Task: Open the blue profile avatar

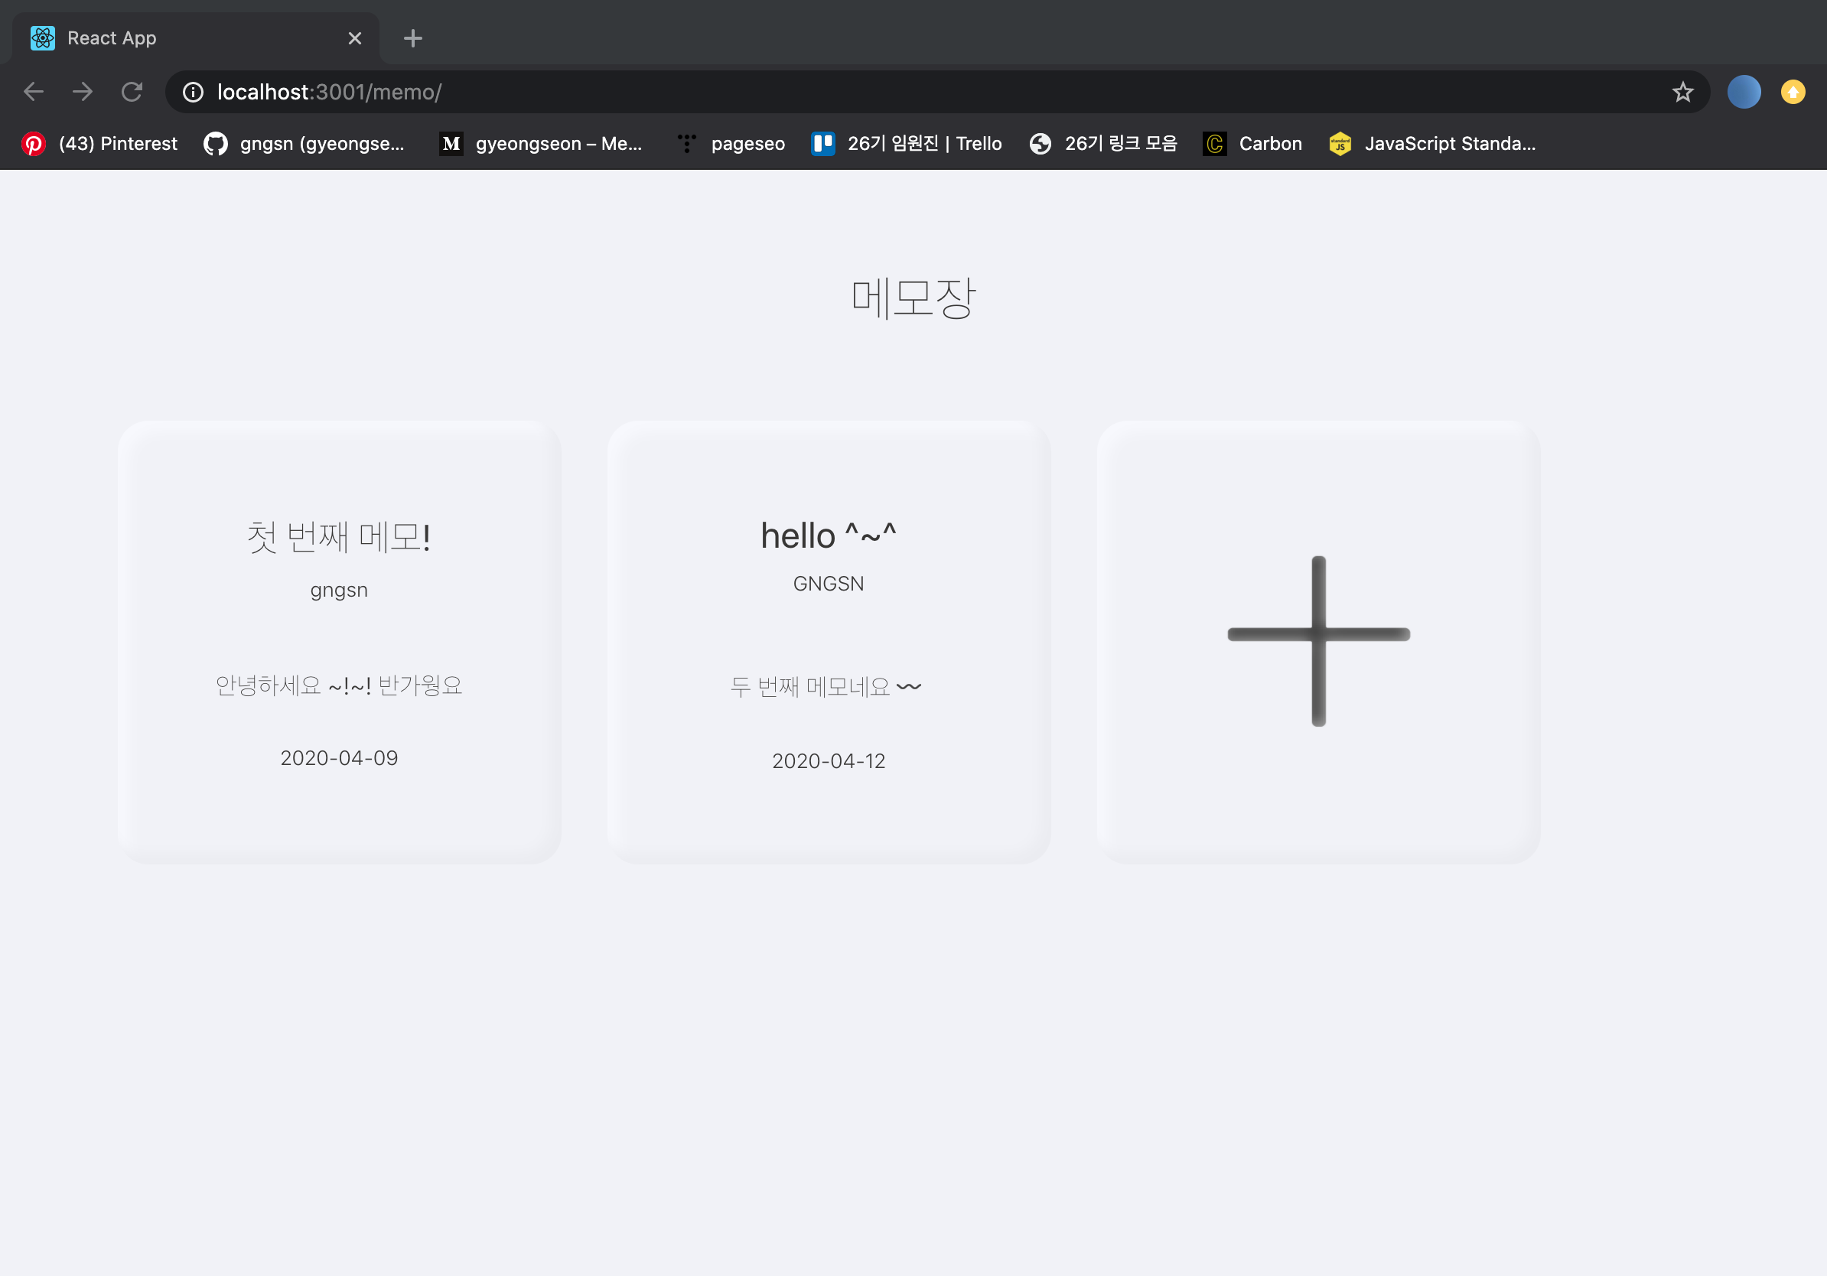Action: [x=1744, y=93]
